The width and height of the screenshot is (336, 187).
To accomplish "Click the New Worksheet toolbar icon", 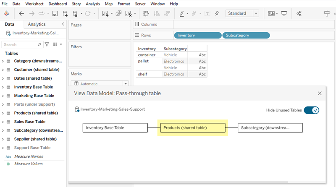I will point(105,13).
